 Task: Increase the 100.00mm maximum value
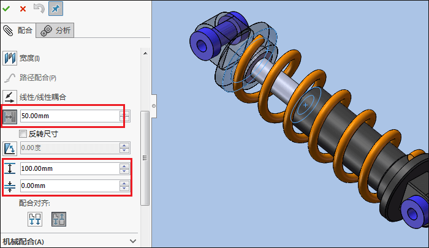[x=124, y=166]
